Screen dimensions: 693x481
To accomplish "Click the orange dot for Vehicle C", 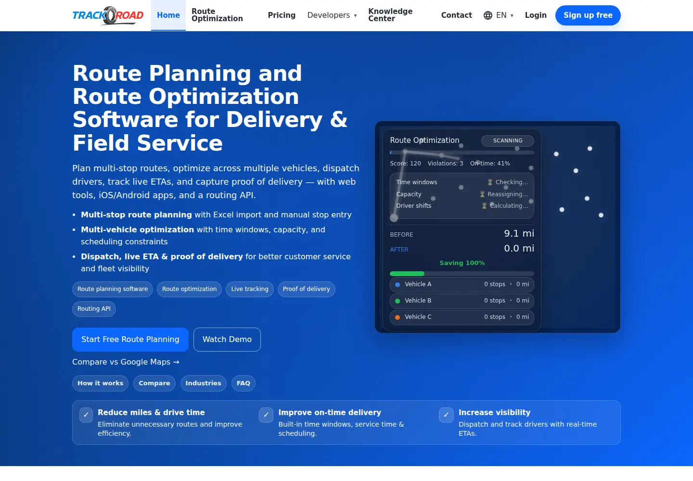I will (x=398, y=317).
